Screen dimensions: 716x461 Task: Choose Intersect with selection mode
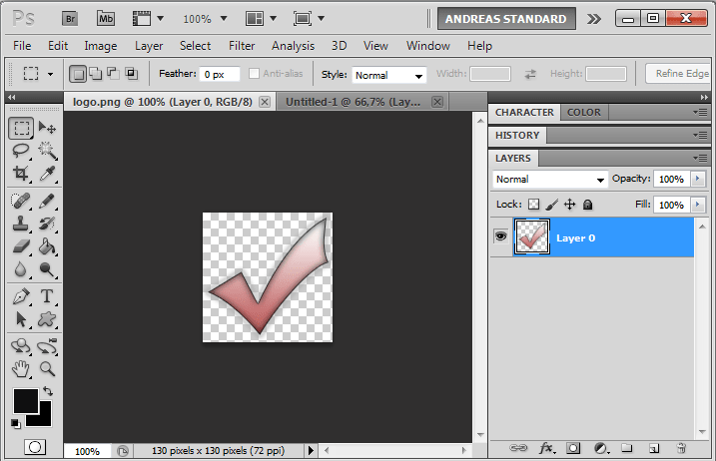tap(132, 74)
